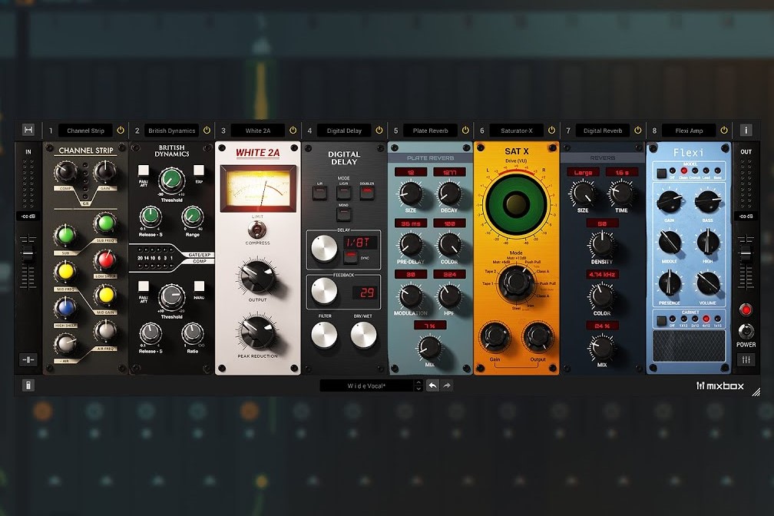Click the SAT X Mode selector knob
The width and height of the screenshot is (774, 516).
(516, 282)
